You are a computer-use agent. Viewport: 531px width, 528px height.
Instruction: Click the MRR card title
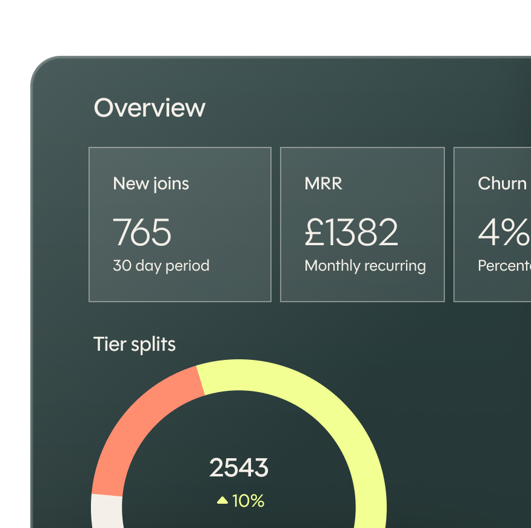tap(323, 184)
